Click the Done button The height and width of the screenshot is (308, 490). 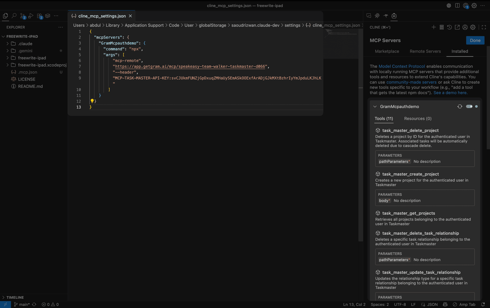pyautogui.click(x=475, y=40)
